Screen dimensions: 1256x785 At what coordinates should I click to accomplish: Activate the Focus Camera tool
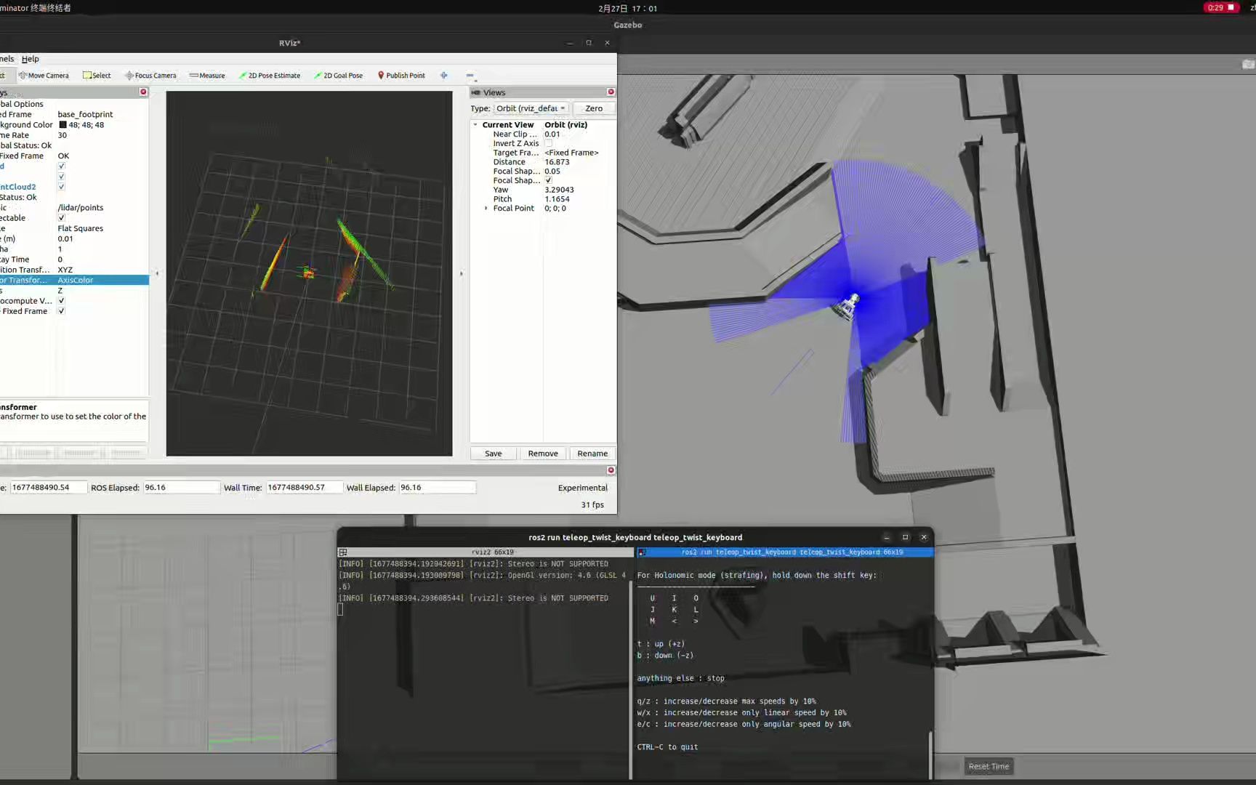[x=150, y=76]
